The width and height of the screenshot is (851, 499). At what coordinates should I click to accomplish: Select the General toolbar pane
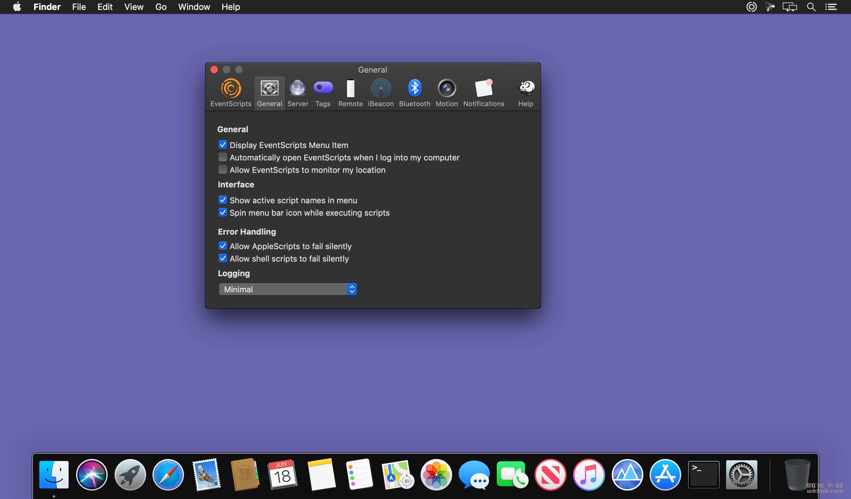pyautogui.click(x=269, y=93)
